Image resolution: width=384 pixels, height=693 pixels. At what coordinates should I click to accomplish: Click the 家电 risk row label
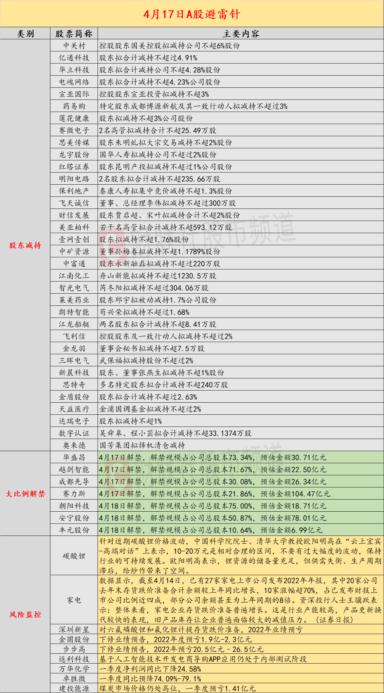point(74,600)
